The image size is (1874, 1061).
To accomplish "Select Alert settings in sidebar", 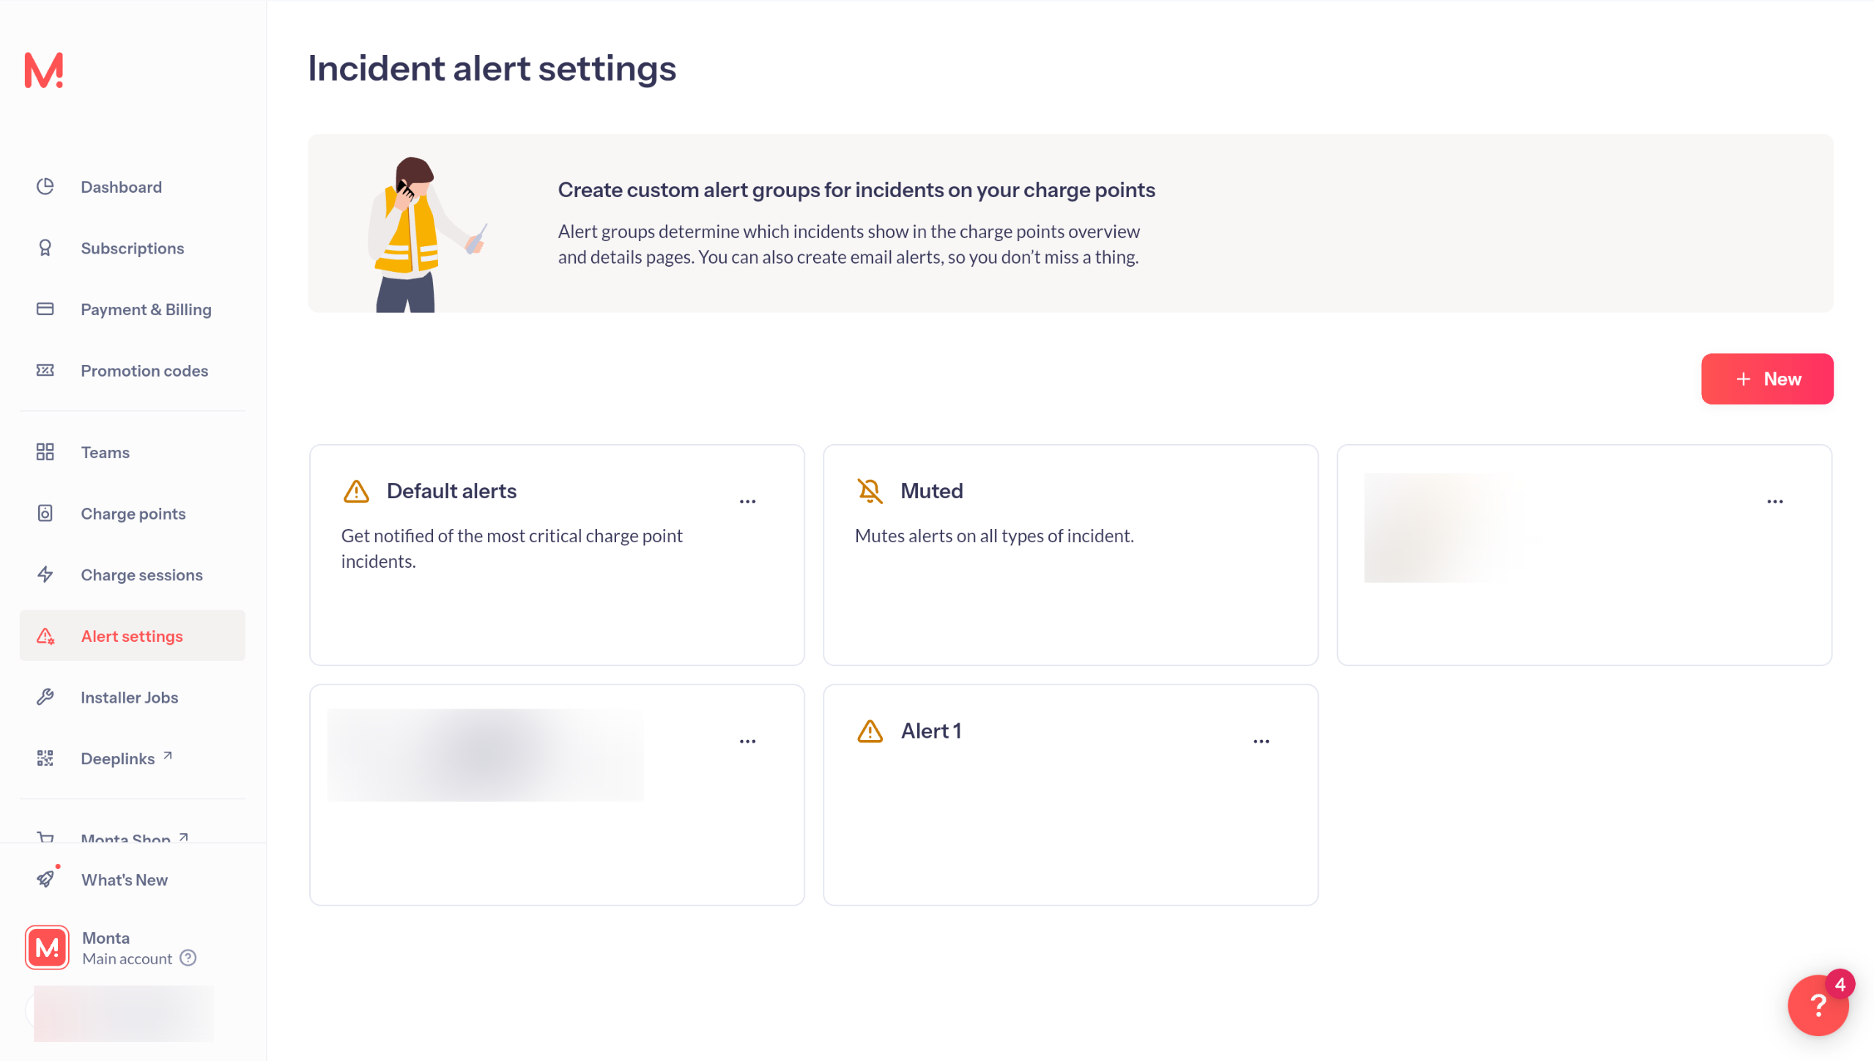I will click(x=133, y=636).
